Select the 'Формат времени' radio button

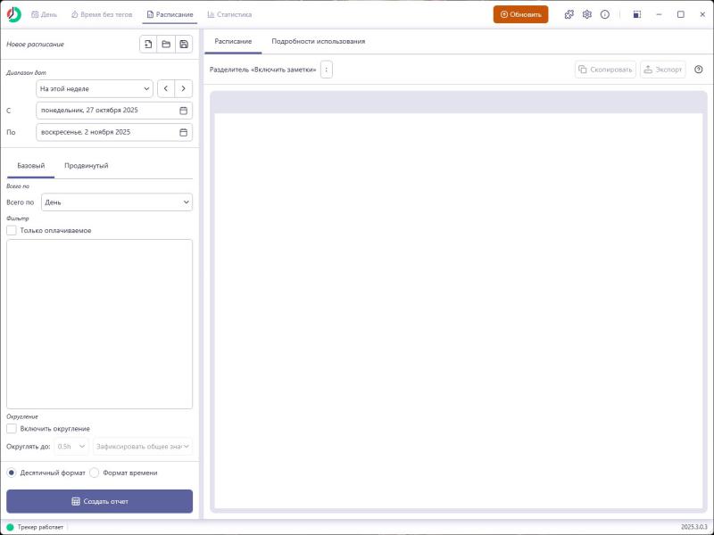pyautogui.click(x=95, y=473)
